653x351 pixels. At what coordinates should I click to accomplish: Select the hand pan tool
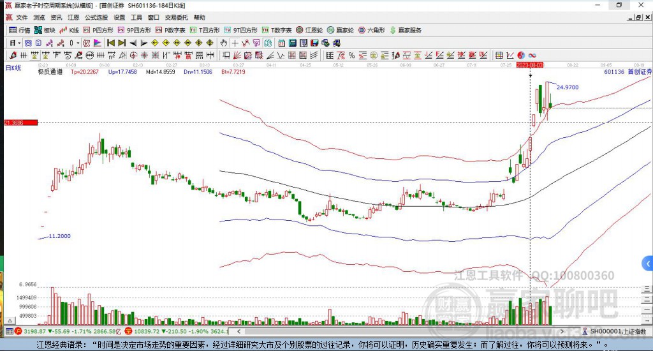(x=224, y=43)
